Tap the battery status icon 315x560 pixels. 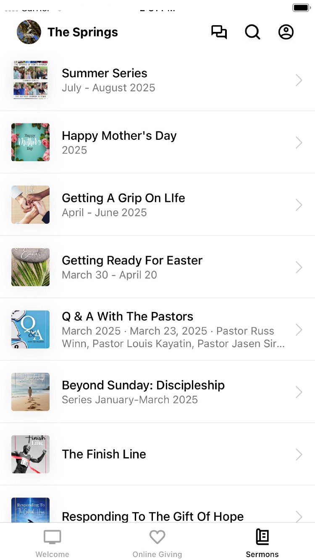[x=301, y=8]
